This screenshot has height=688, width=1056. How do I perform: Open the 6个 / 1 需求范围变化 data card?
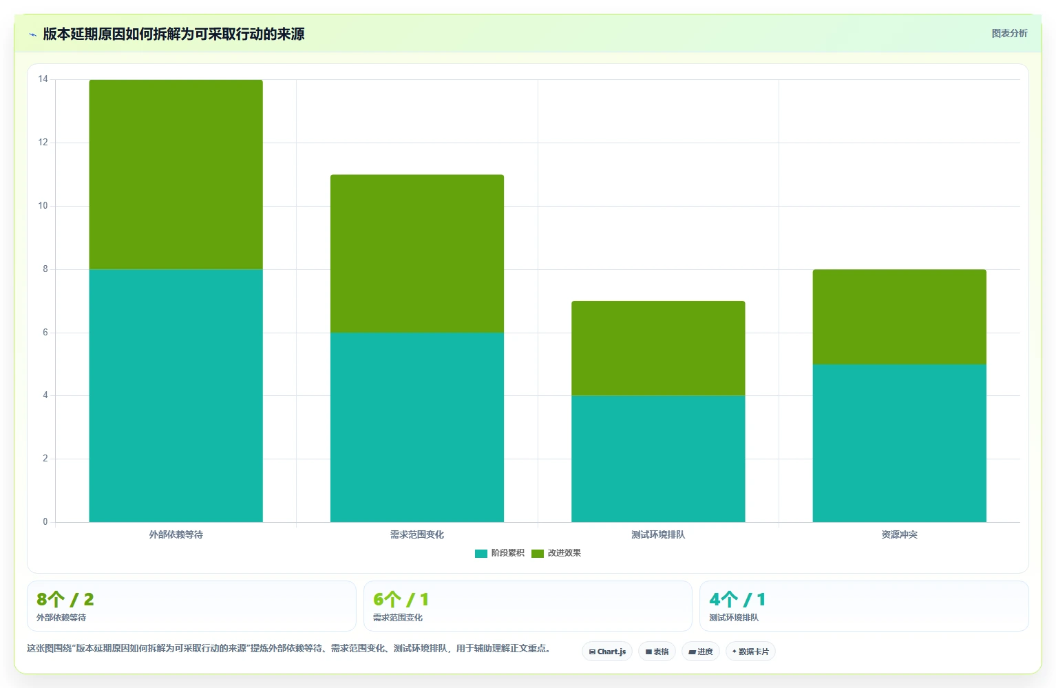pos(528,606)
